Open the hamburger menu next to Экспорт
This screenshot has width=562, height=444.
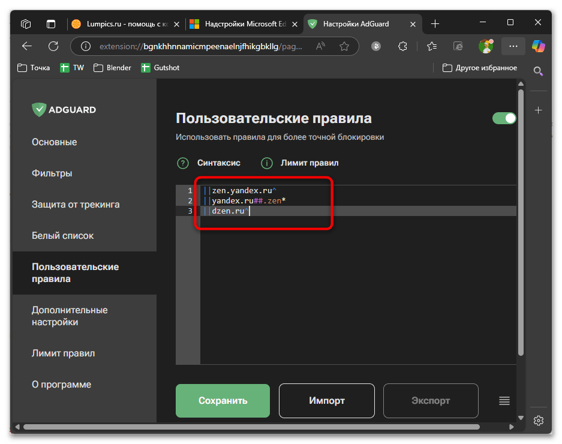pos(504,401)
